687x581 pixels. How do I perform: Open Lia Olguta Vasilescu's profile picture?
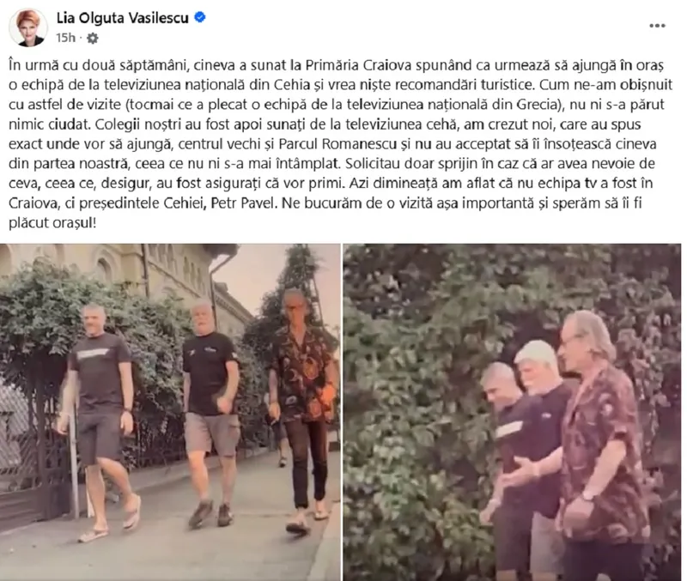tap(28, 27)
